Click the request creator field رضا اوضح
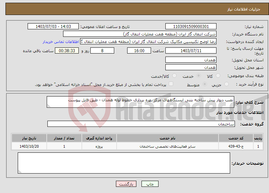The height and width of the screenshot is (193, 269). 148,42
